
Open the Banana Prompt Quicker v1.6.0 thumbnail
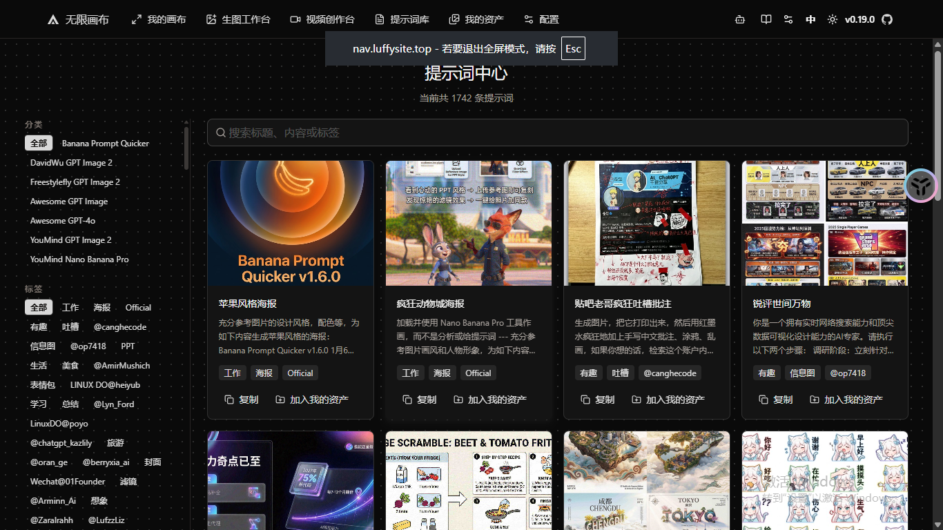(x=291, y=223)
